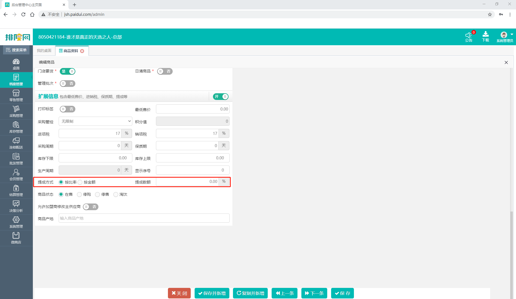Click the 保存 button
The image size is (516, 299).
pos(343,293)
